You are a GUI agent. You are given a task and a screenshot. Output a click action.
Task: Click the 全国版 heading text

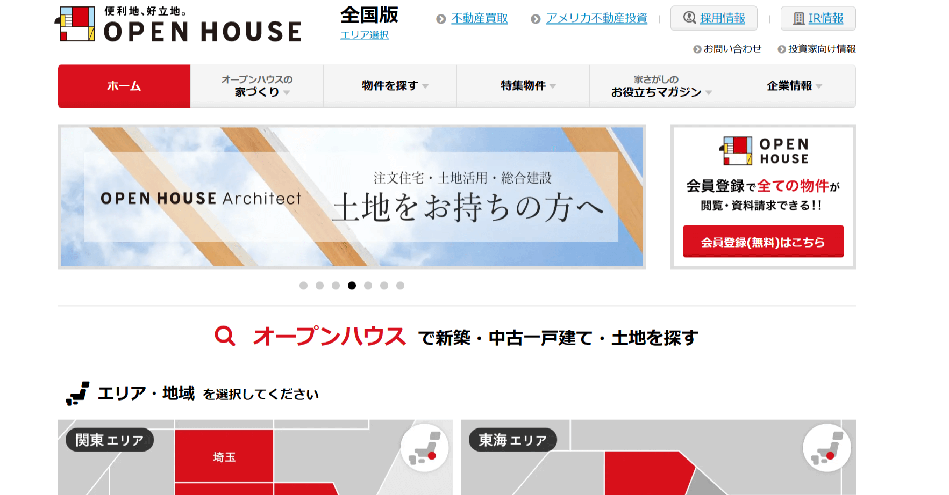(x=369, y=15)
